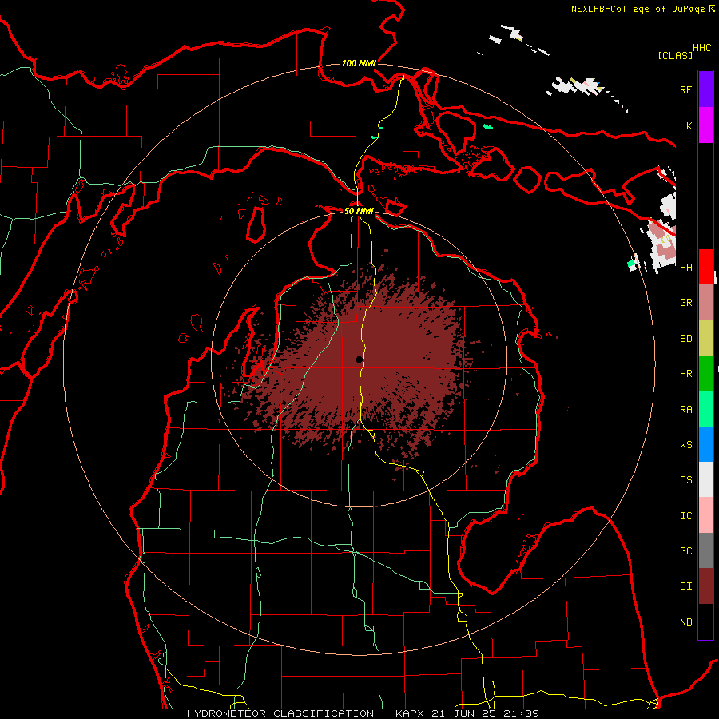Click the magenta UK color swatch

coord(705,125)
